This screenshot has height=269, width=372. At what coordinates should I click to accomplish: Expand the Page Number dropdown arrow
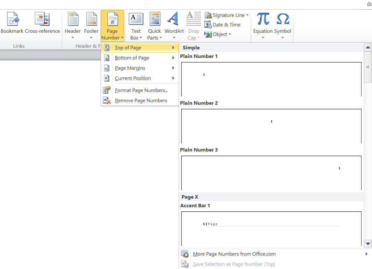click(122, 38)
